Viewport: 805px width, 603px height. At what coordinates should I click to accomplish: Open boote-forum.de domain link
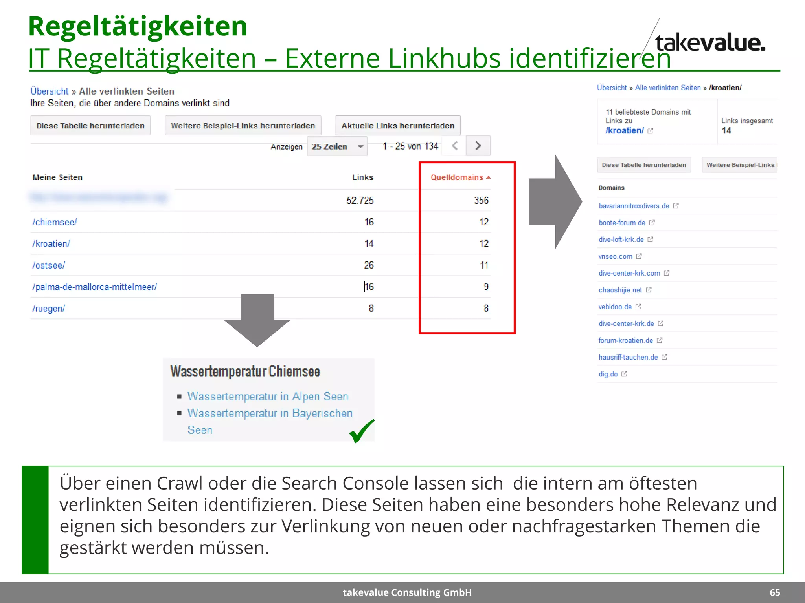click(622, 223)
